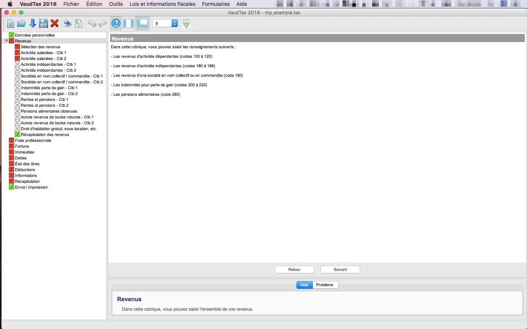
Task: Open a tax file with folder icon
Action: (22, 24)
